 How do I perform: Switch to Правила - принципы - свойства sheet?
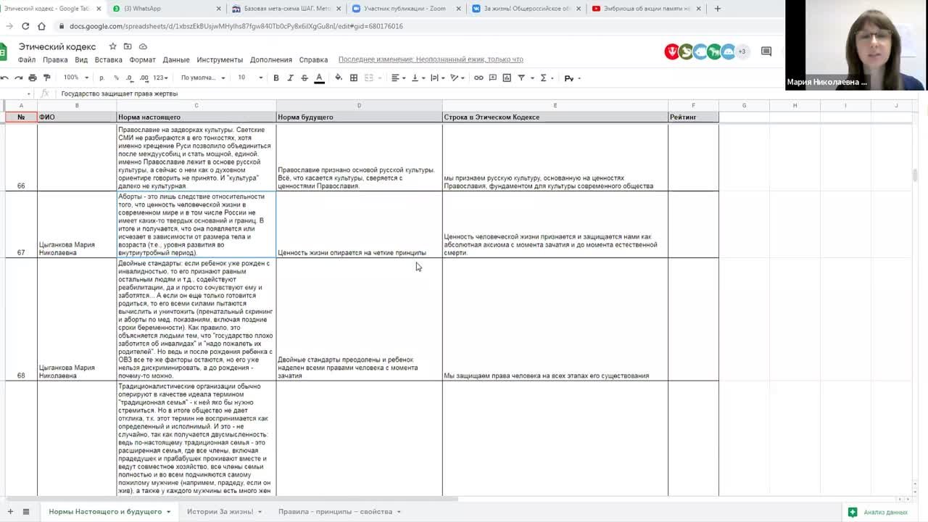click(x=339, y=512)
